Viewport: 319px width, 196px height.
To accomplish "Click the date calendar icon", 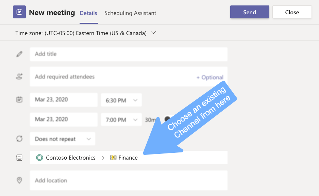I will point(19,100).
